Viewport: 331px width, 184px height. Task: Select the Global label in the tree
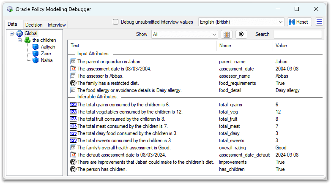click(x=31, y=33)
